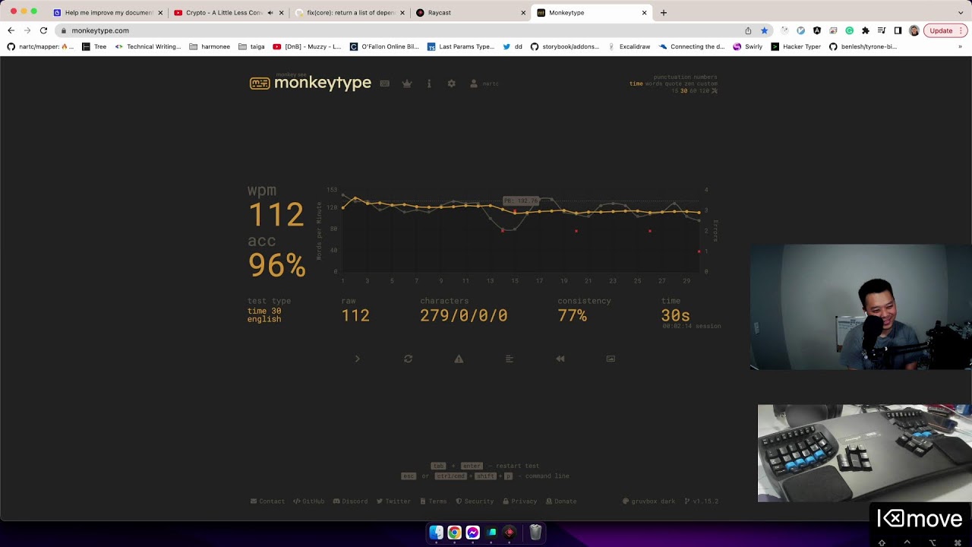Image resolution: width=972 pixels, height=547 pixels.
Task: Open the Terms footer link
Action: point(434,501)
